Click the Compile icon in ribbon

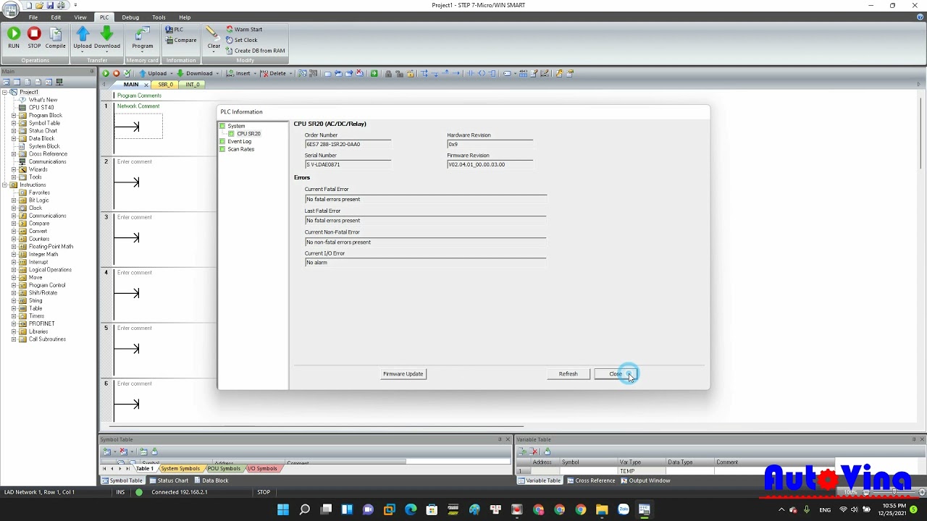pos(56,33)
